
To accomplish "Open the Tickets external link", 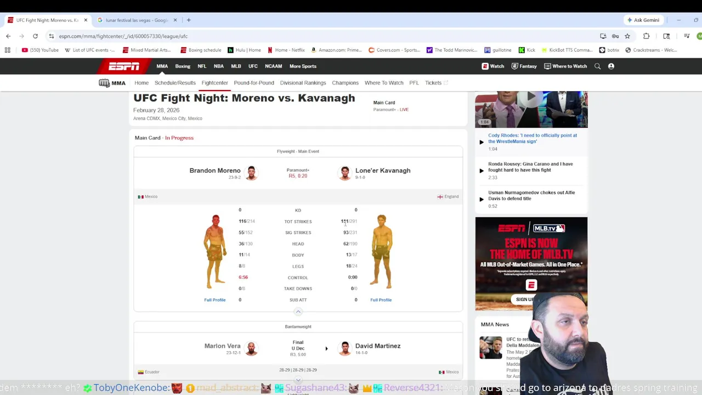I will [437, 83].
